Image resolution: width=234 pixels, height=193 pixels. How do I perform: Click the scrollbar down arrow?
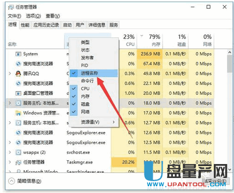tap(229, 170)
